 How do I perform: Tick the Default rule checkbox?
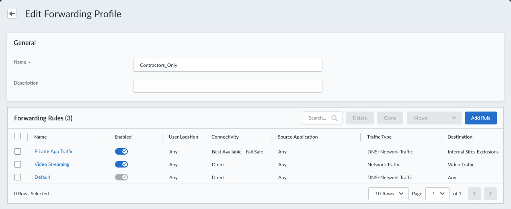pos(17,177)
